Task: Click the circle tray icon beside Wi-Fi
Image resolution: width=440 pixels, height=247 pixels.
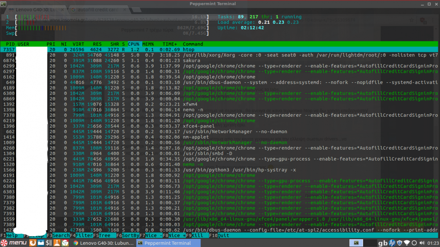Action: click(x=414, y=243)
